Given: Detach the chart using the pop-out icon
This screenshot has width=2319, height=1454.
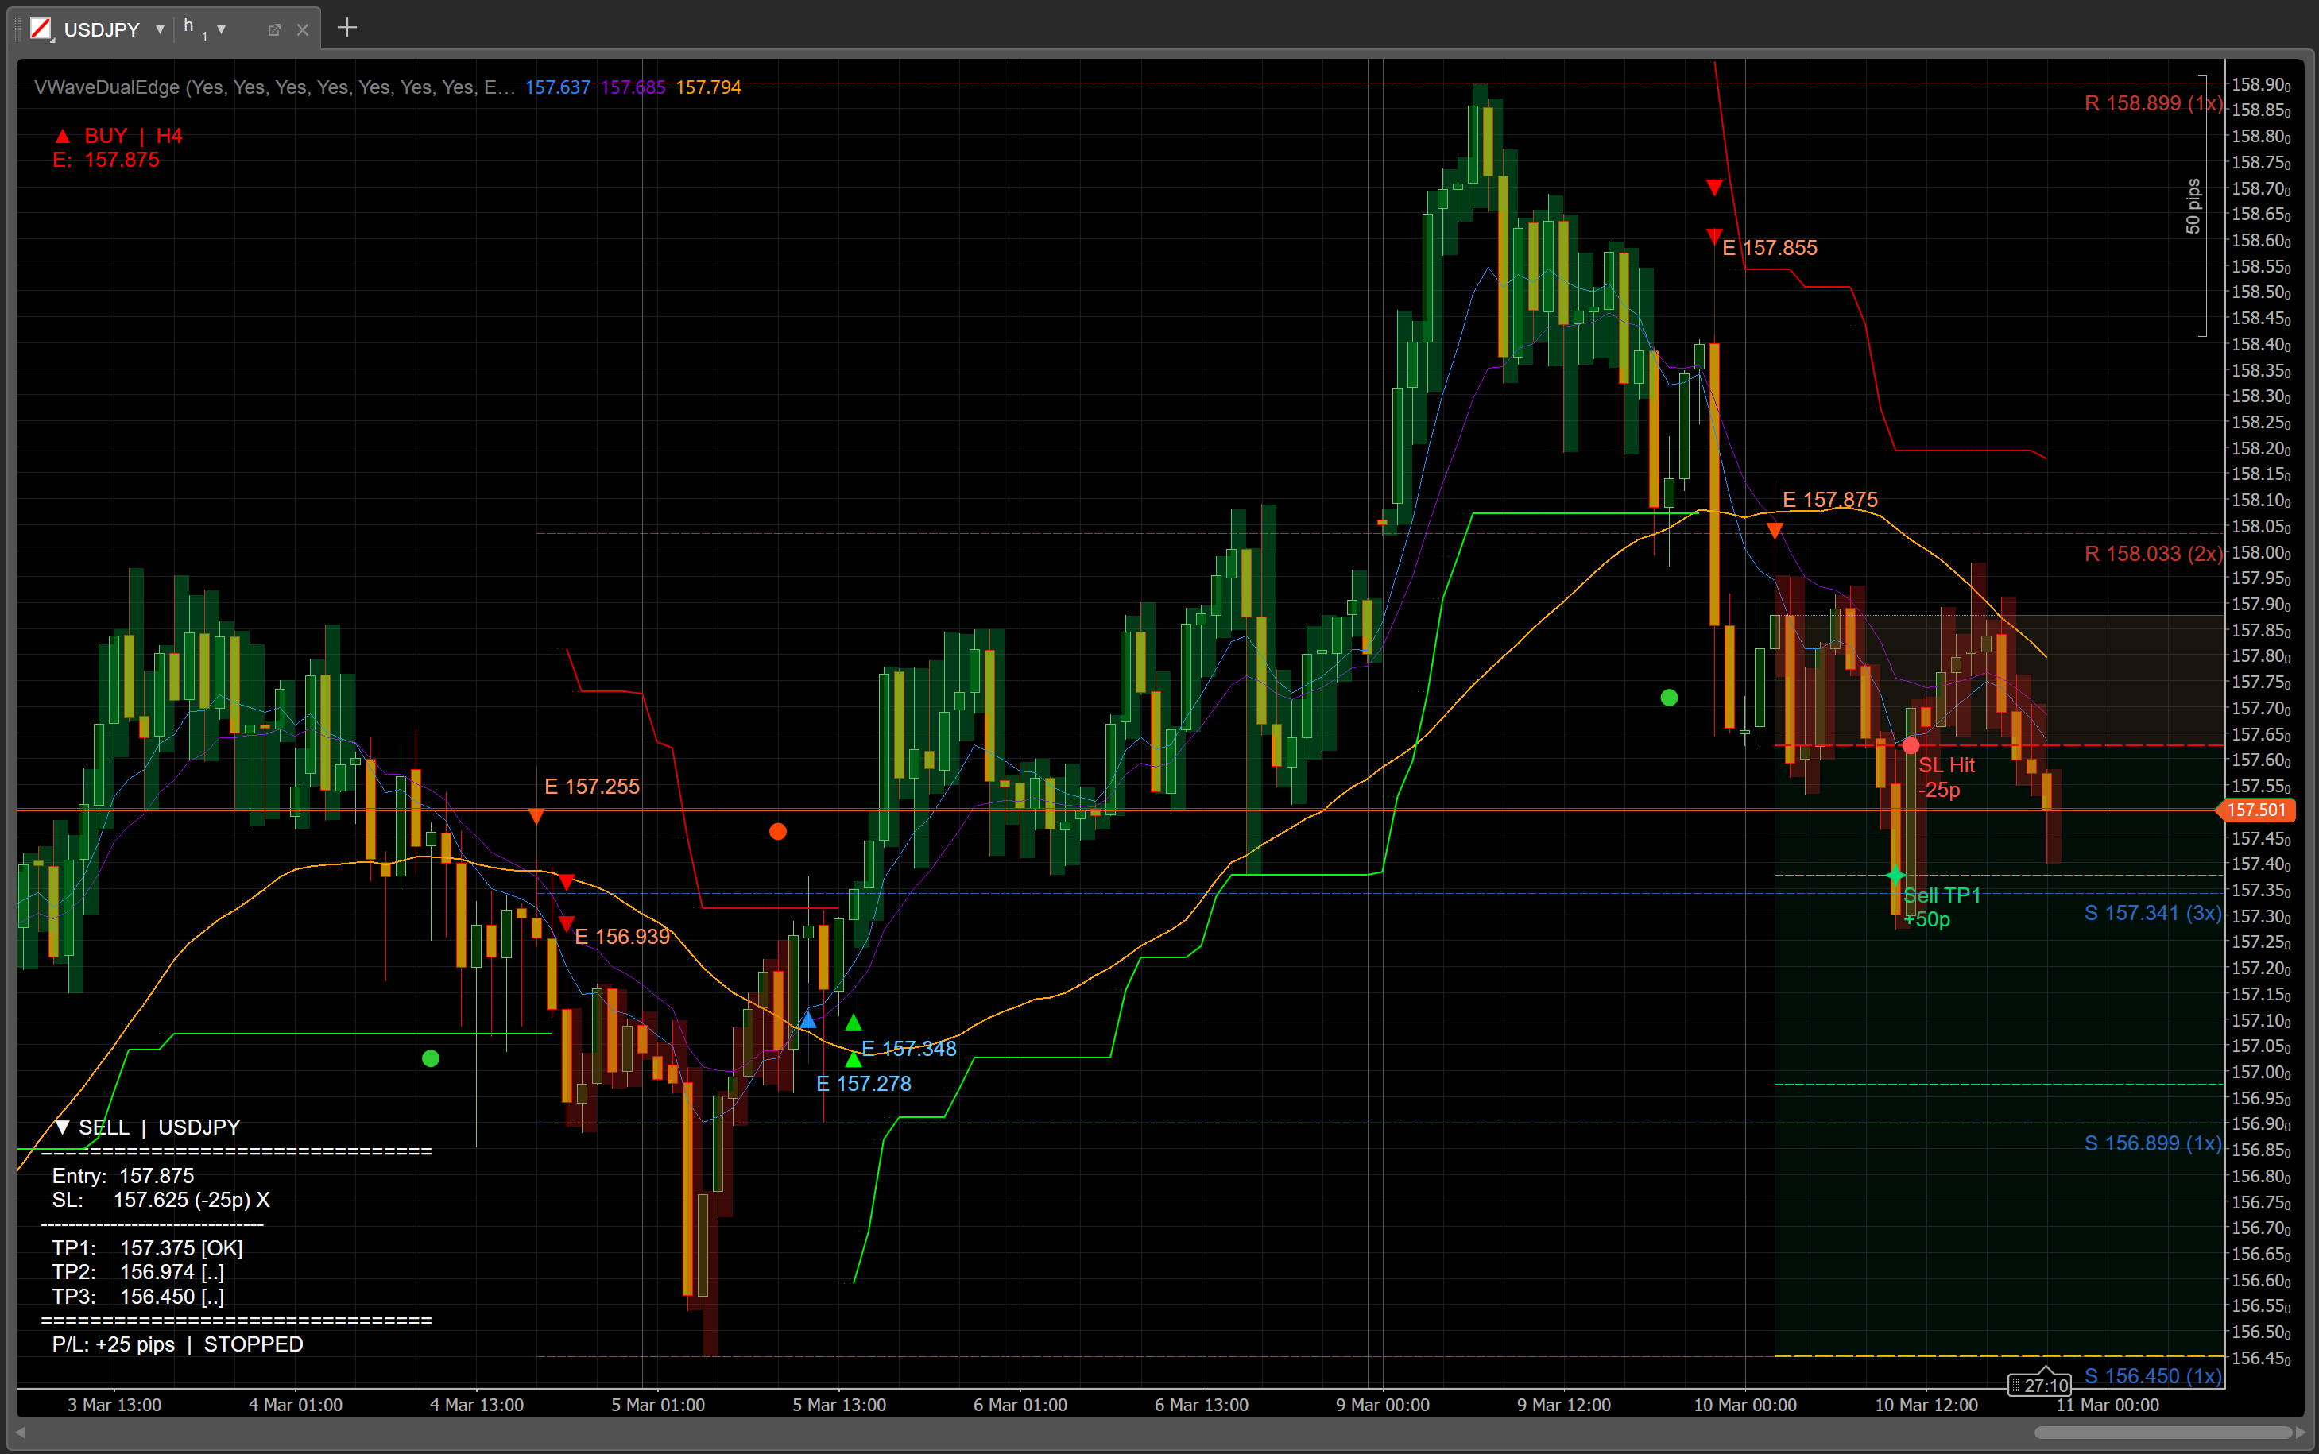Looking at the screenshot, I should (274, 30).
